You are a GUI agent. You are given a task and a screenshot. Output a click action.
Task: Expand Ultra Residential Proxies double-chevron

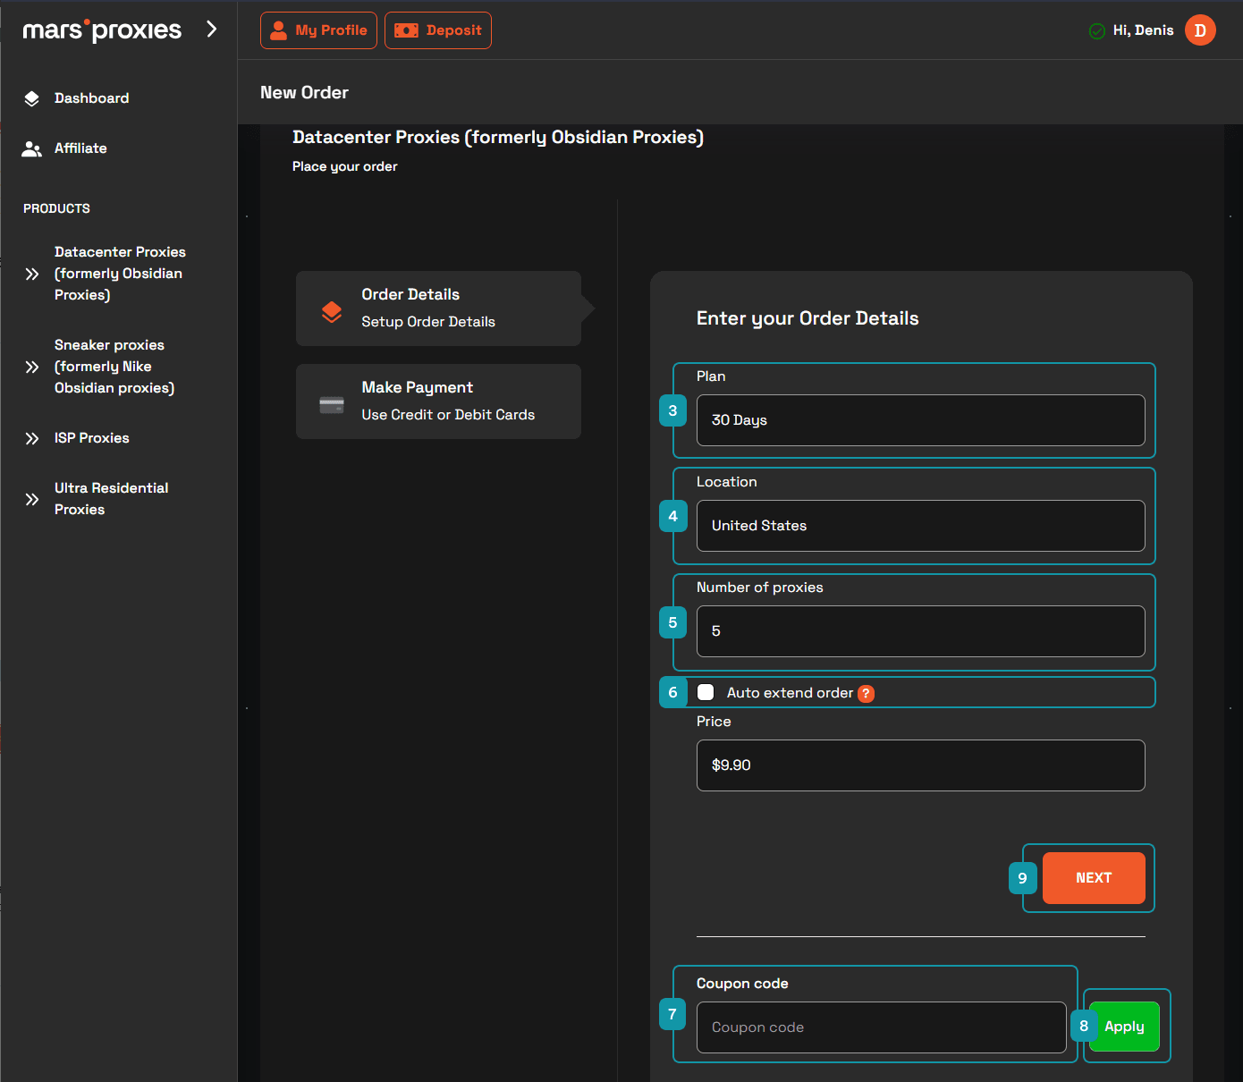(32, 499)
